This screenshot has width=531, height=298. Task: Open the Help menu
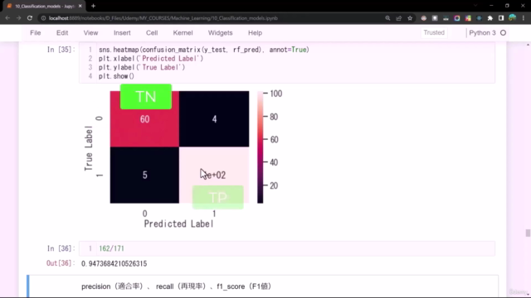[x=255, y=33]
